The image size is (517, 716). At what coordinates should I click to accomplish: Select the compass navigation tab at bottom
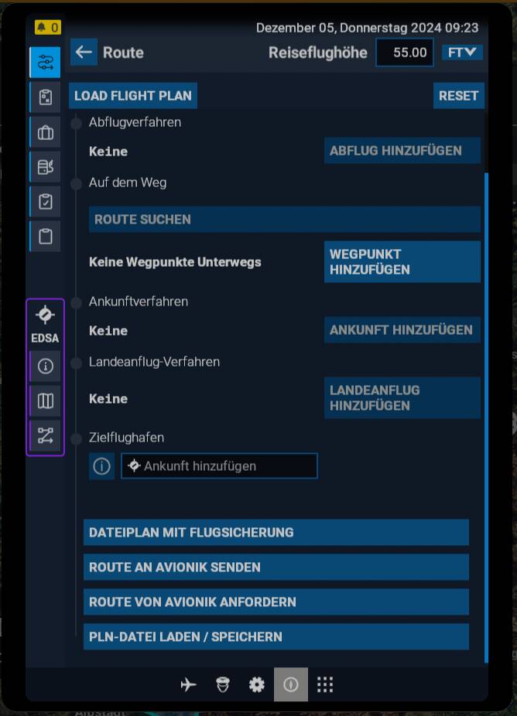point(291,684)
